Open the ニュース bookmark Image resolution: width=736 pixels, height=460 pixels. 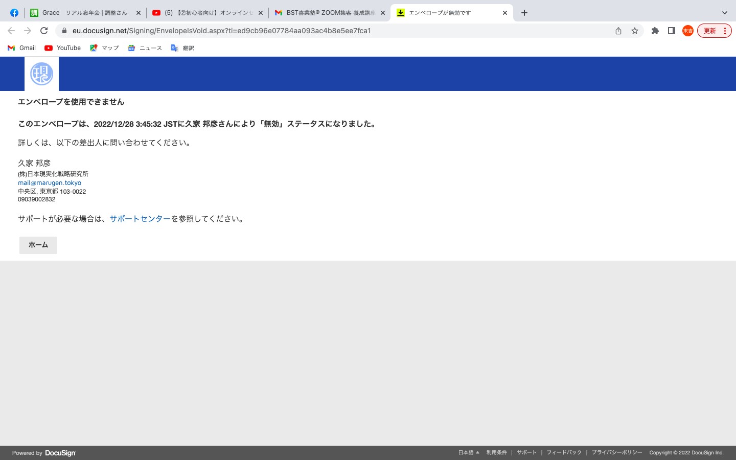[145, 48]
